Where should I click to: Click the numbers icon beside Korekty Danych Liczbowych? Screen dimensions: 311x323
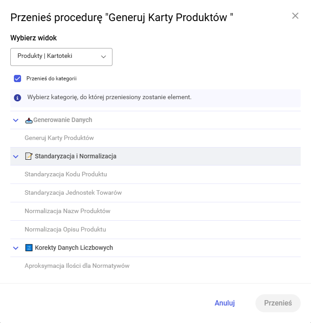click(x=29, y=248)
